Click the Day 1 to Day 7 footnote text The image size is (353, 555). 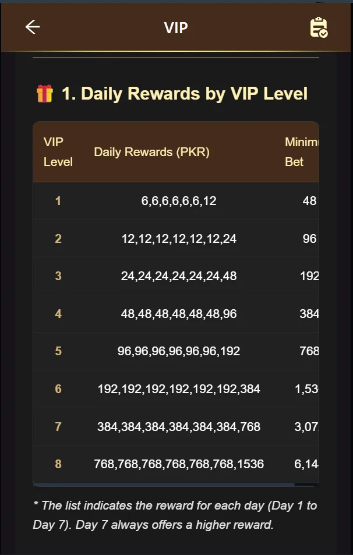click(x=175, y=515)
